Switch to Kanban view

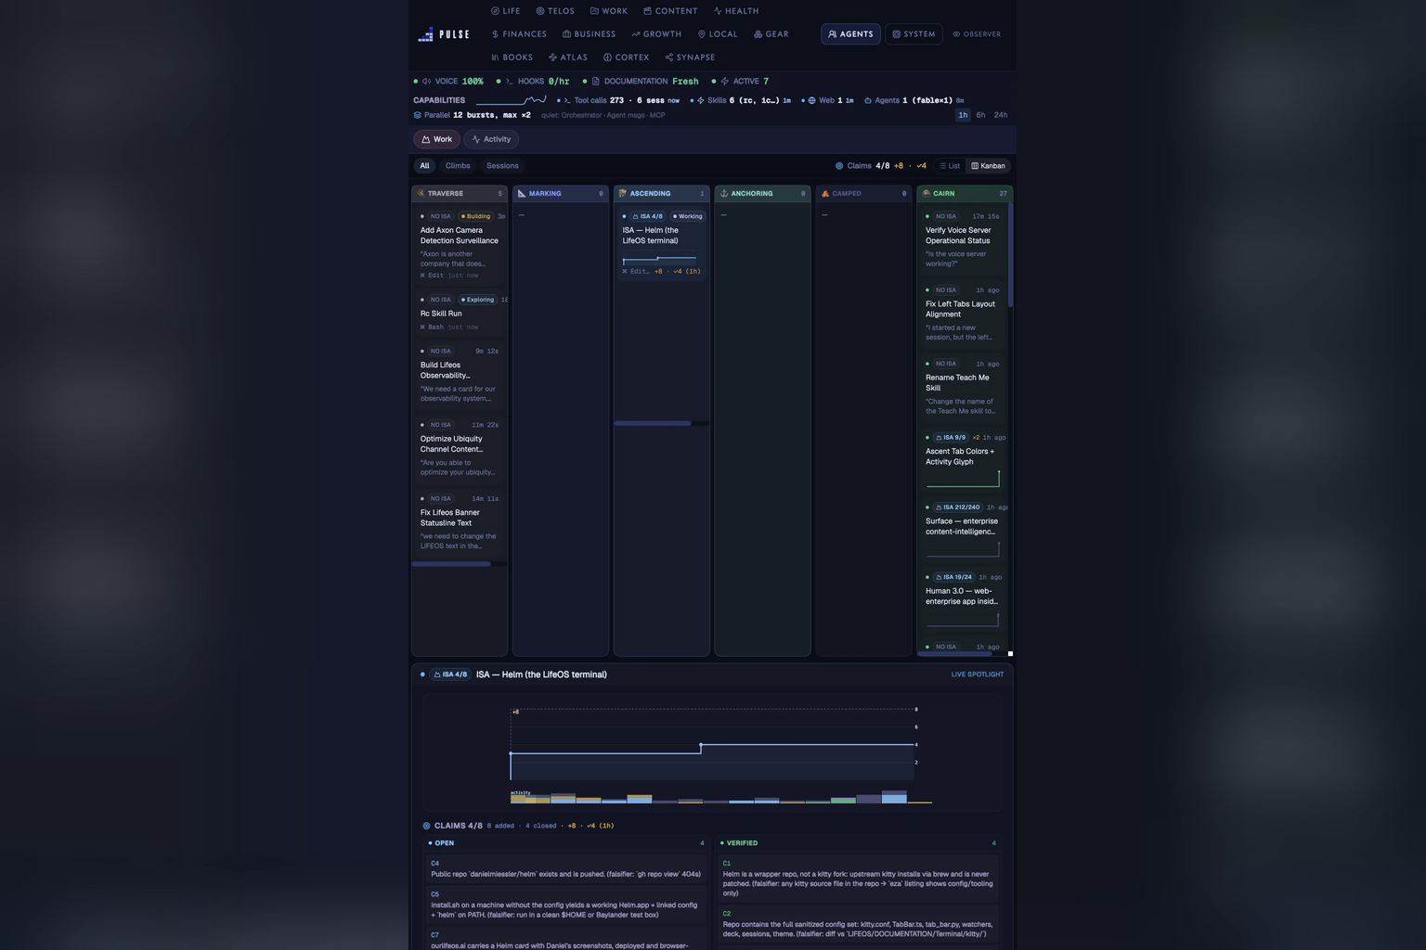coord(988,166)
